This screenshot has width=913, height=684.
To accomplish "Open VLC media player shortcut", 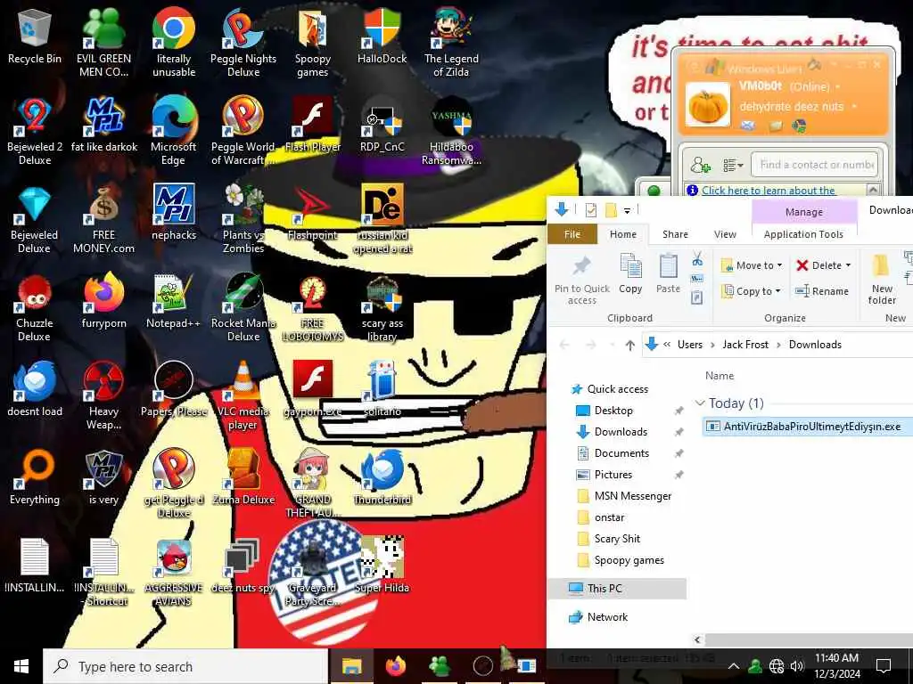I will pyautogui.click(x=243, y=396).
